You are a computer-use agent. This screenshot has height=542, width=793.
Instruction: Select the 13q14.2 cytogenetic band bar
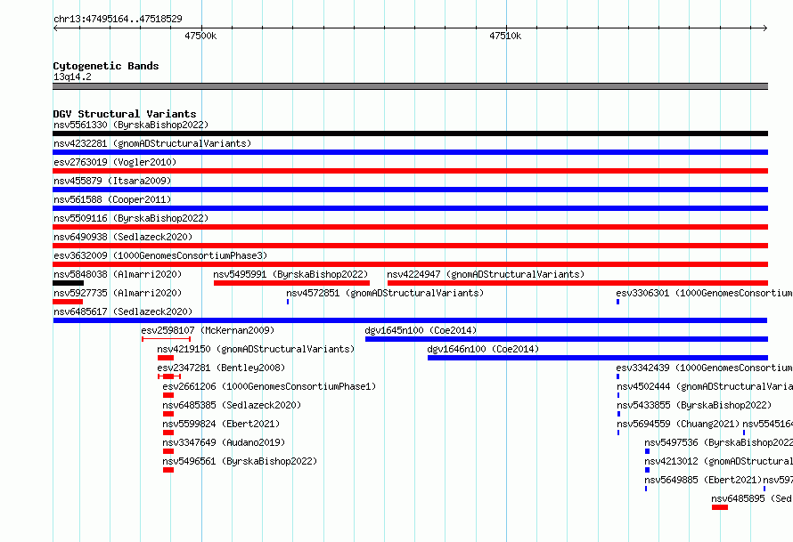(x=410, y=86)
